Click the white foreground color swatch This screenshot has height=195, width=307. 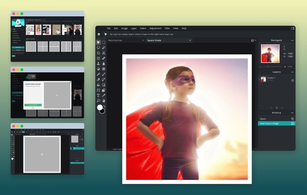pyautogui.click(x=100, y=107)
